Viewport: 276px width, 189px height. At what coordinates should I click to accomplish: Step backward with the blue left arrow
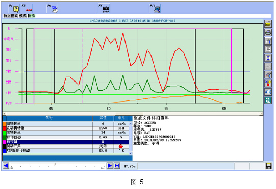6,166
